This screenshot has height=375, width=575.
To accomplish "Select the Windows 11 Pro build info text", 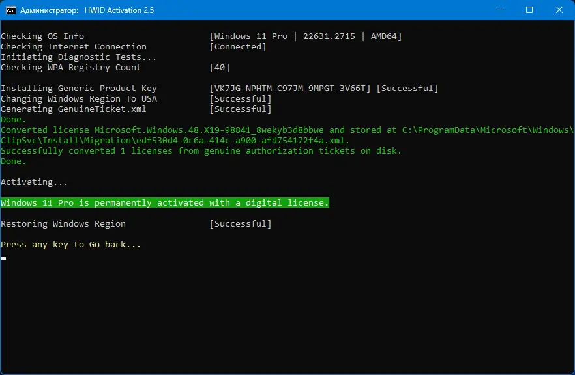I will point(306,36).
